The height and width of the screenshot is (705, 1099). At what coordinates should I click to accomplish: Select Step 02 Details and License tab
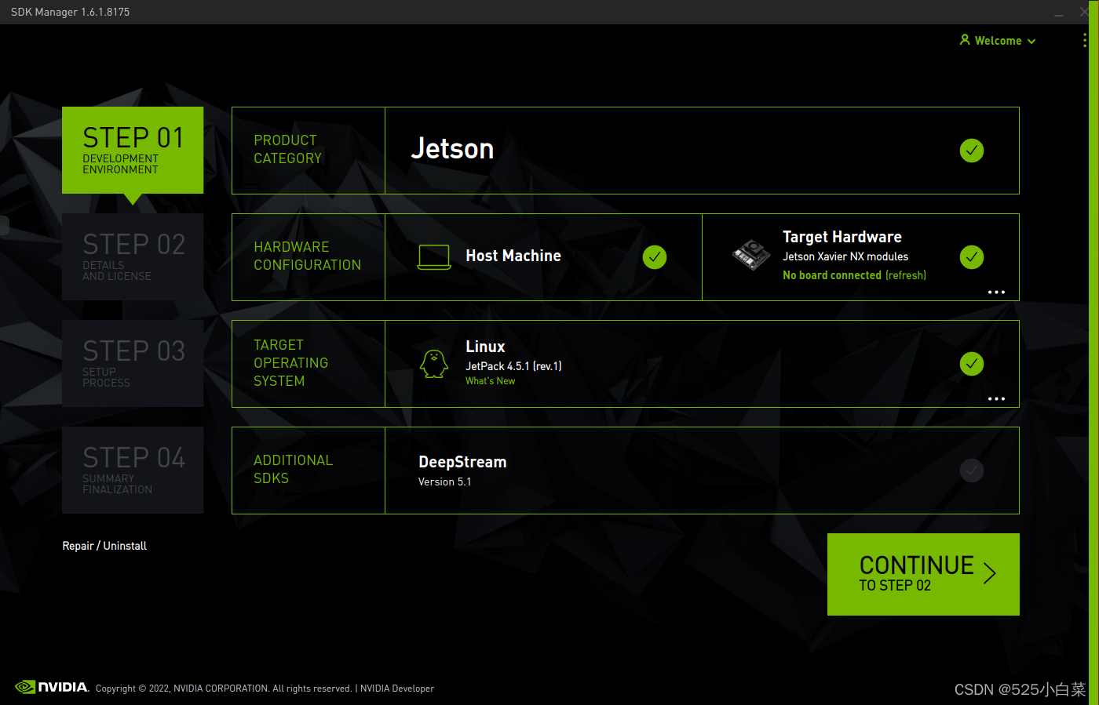pyautogui.click(x=133, y=257)
